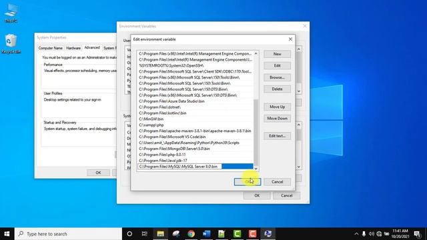
Task: Click the Edit text... button
Action: coord(277,136)
